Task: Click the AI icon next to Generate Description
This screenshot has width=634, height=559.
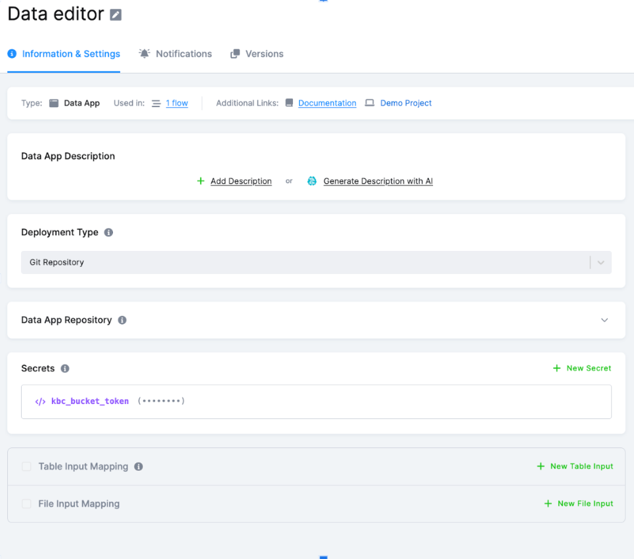Action: pos(311,181)
